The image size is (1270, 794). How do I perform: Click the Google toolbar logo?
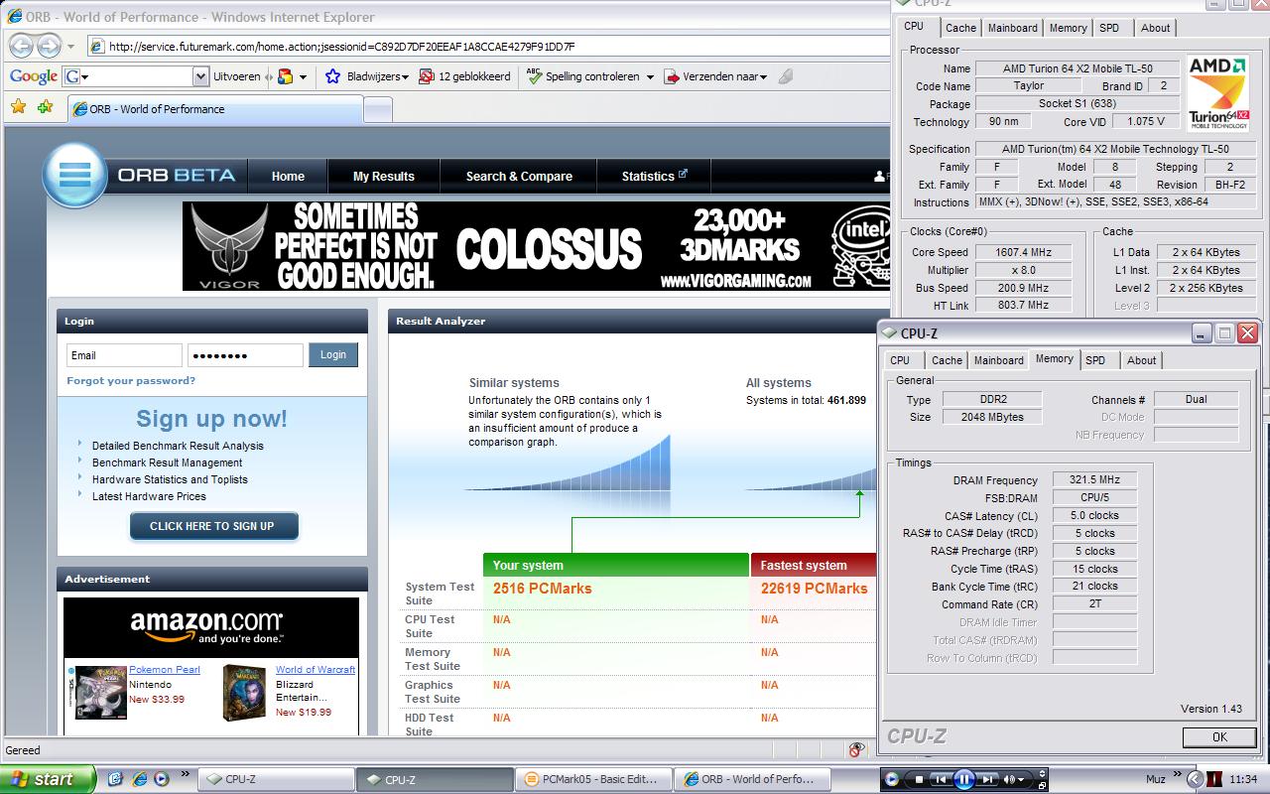[34, 76]
